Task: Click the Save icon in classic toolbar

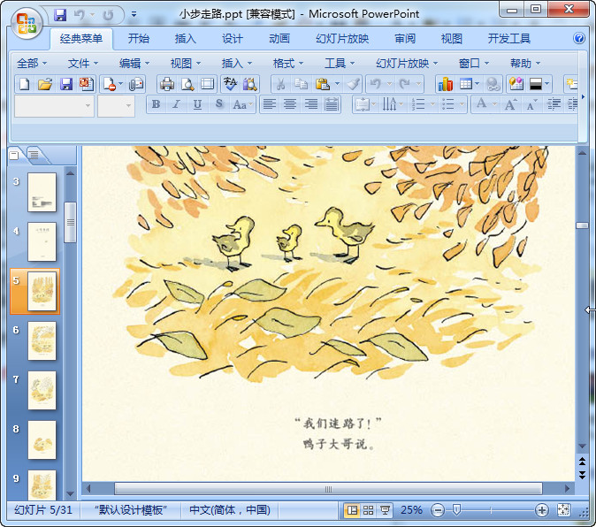Action: (x=66, y=84)
